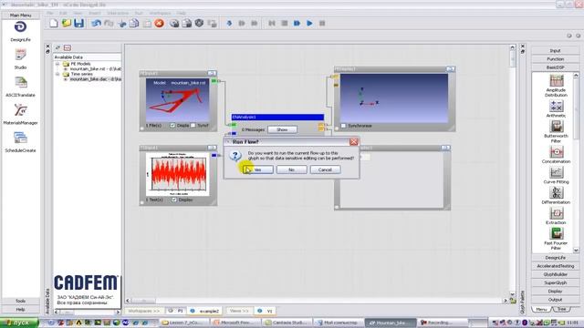Select the Differentiation glyph

(x=556, y=195)
